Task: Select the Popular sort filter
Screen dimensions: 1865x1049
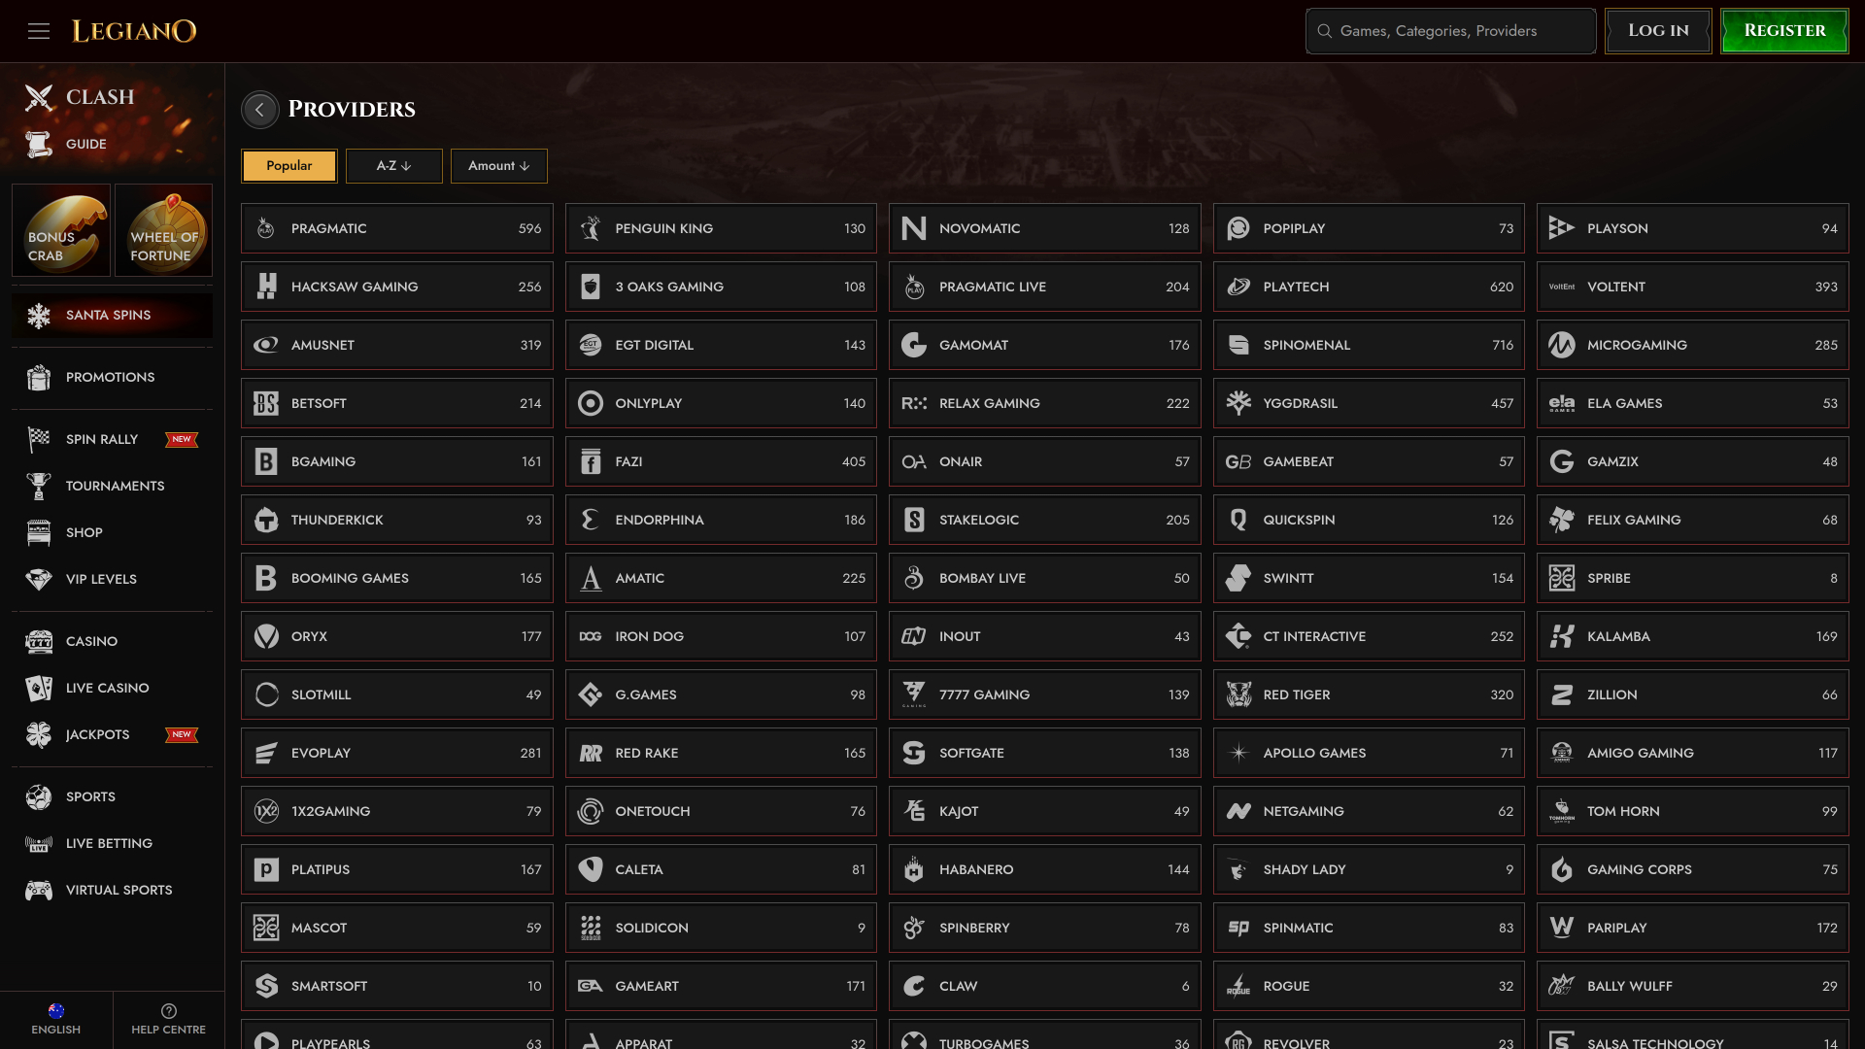Action: [289, 166]
